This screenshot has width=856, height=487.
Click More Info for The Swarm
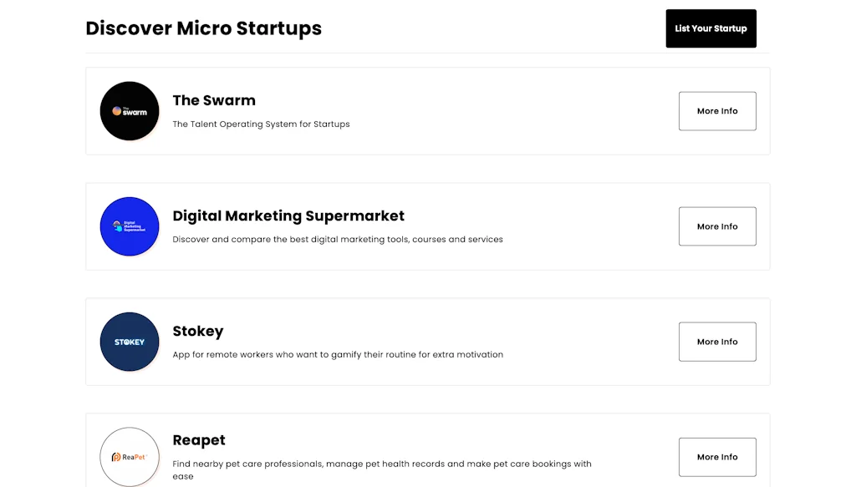717,110
